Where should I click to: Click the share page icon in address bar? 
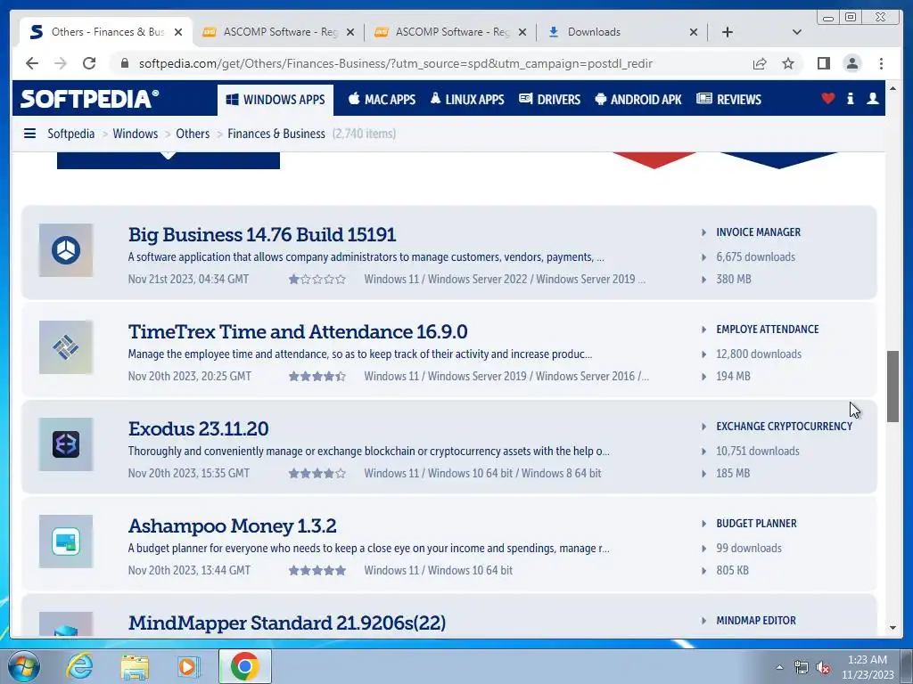tap(760, 63)
